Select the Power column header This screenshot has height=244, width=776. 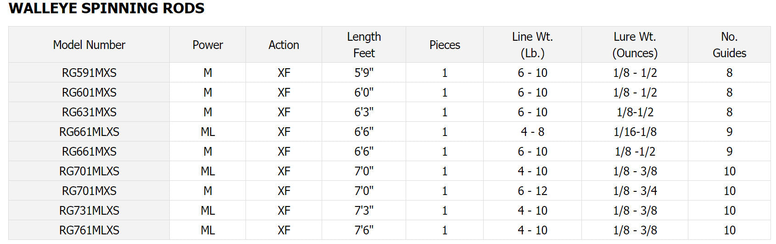(207, 45)
